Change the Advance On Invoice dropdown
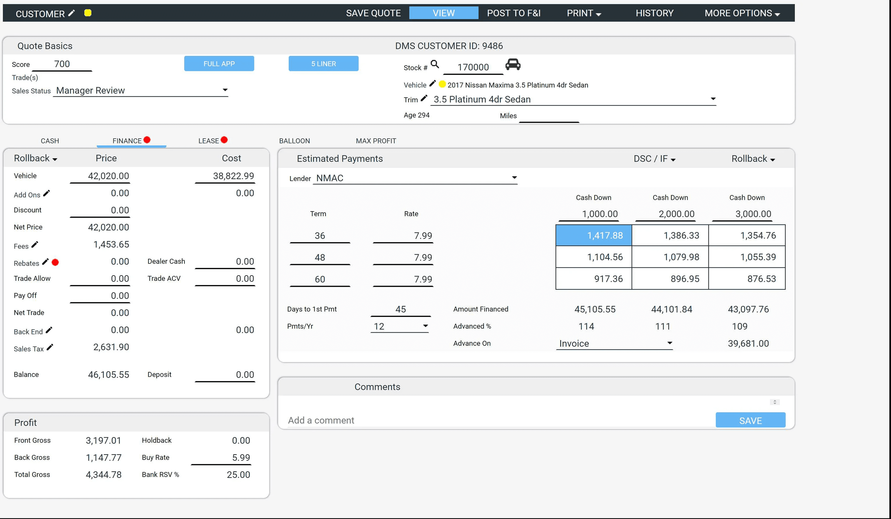The height and width of the screenshot is (519, 891). tap(669, 343)
